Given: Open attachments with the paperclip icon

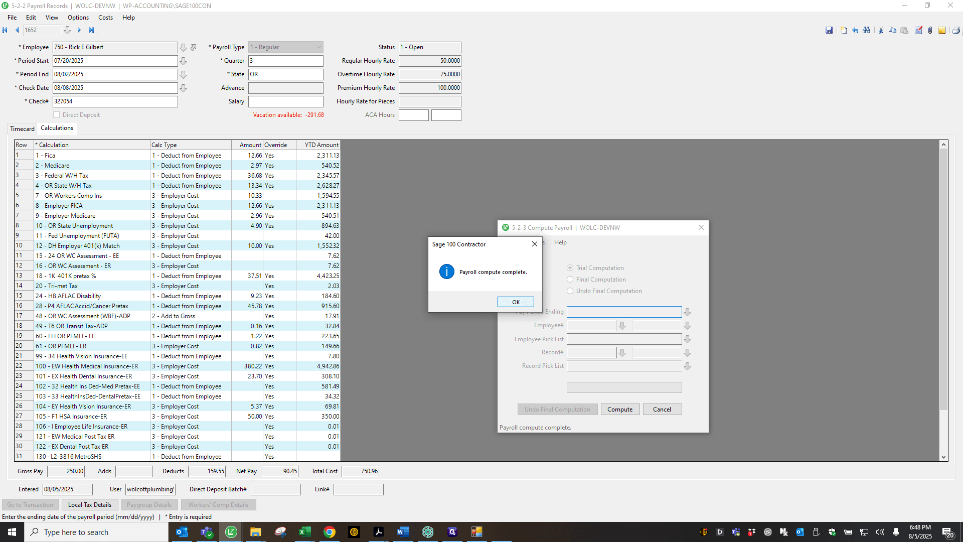Looking at the screenshot, I should (930, 31).
